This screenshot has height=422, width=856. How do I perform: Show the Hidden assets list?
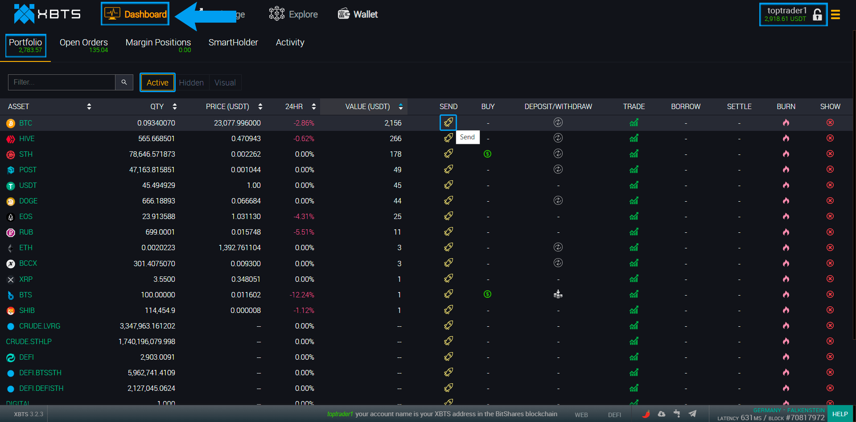point(191,82)
